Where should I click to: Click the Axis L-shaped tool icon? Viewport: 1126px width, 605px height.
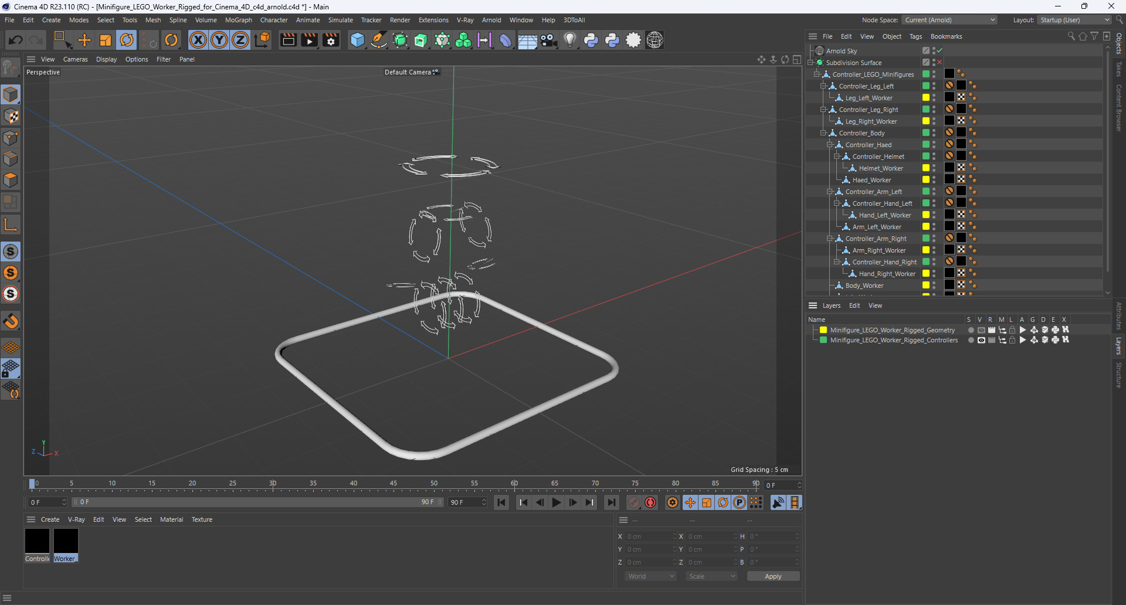[x=11, y=225]
